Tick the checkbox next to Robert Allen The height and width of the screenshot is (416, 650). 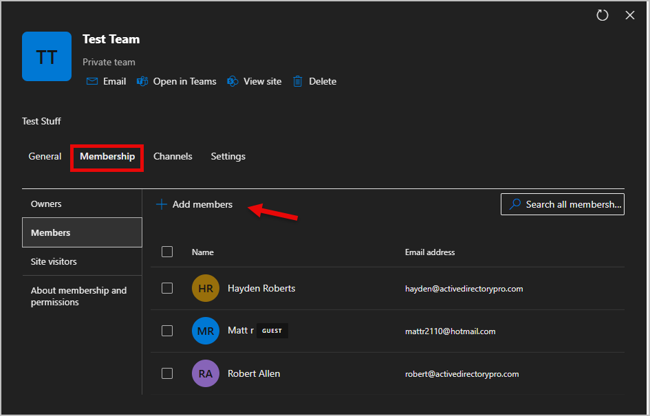[167, 373]
